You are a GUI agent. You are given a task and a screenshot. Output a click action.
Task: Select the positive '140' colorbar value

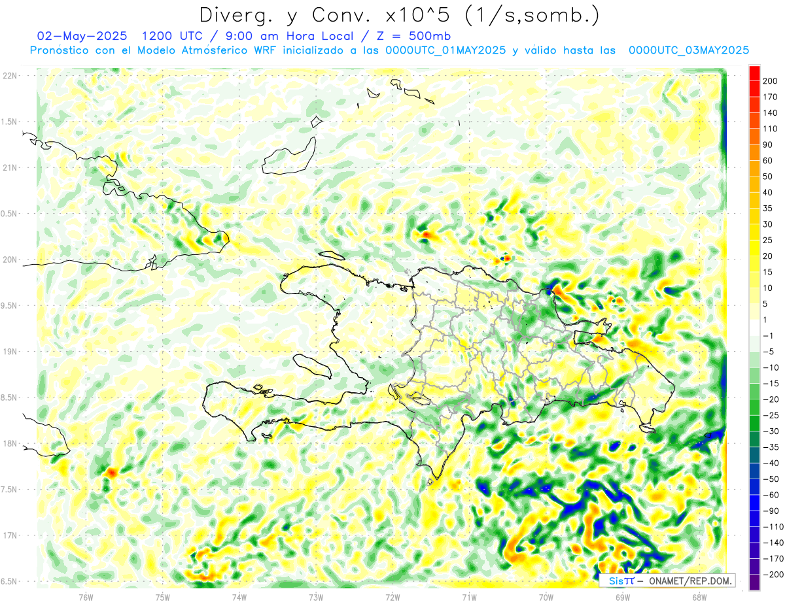[x=769, y=113]
